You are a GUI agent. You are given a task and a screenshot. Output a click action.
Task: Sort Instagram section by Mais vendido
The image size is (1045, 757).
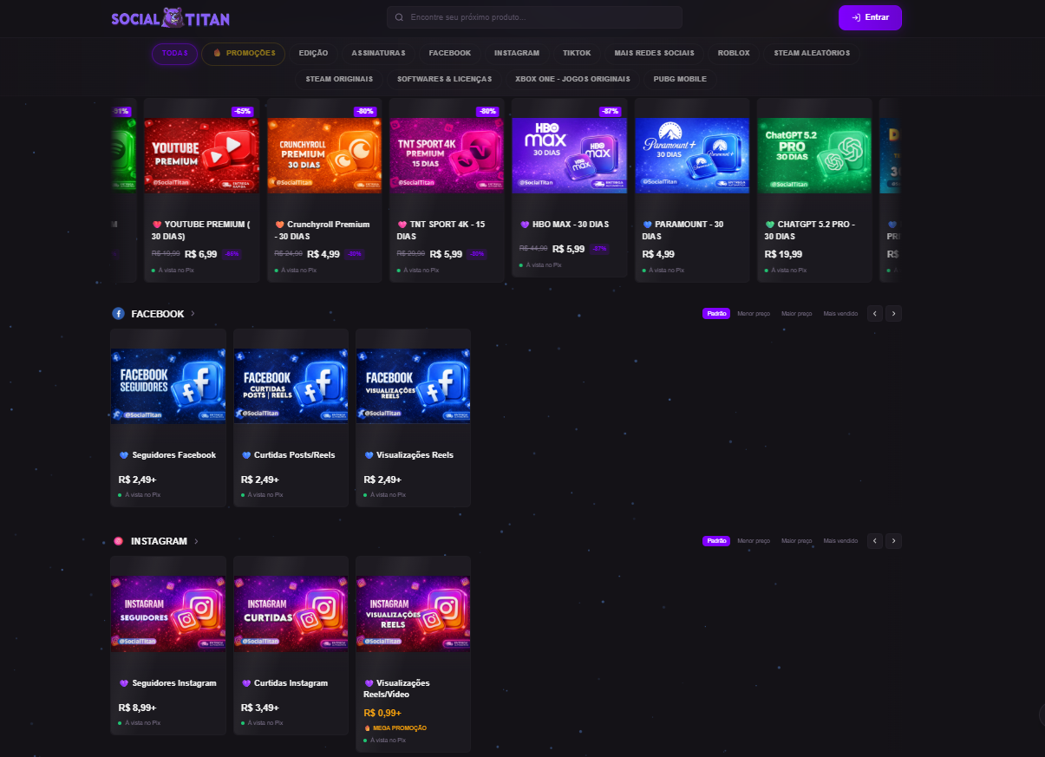click(840, 541)
